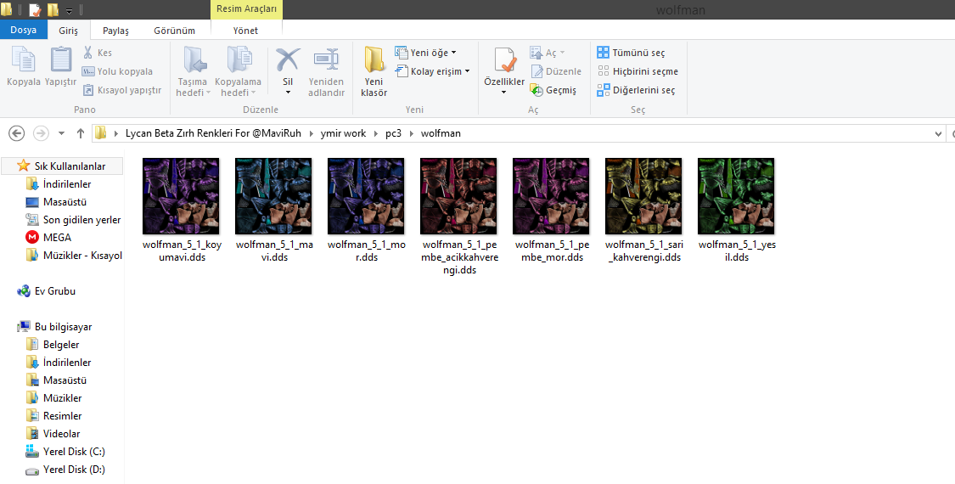Open the recent locations dropdown arrow
The height and width of the screenshot is (484, 955).
(x=61, y=133)
